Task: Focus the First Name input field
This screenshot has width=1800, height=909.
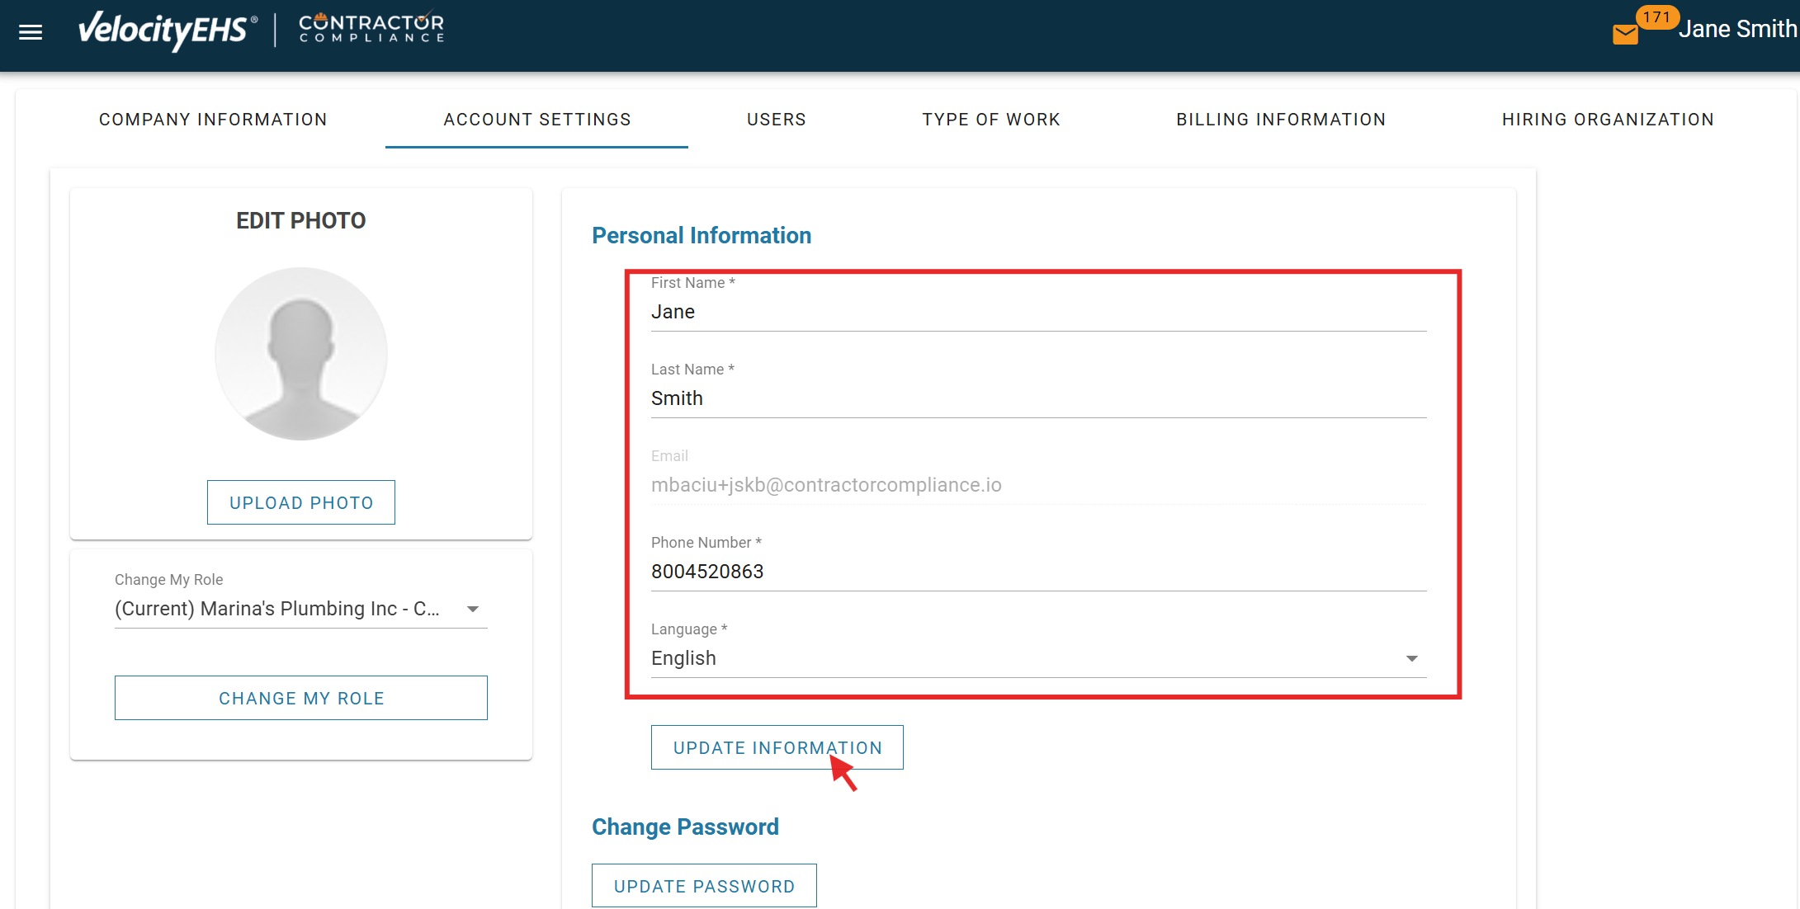Action: 1037,313
